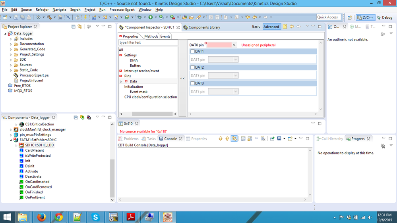The image size is (397, 223).
Task: Open ProcessorExpert.pe in Project Explorer
Action: [34, 75]
